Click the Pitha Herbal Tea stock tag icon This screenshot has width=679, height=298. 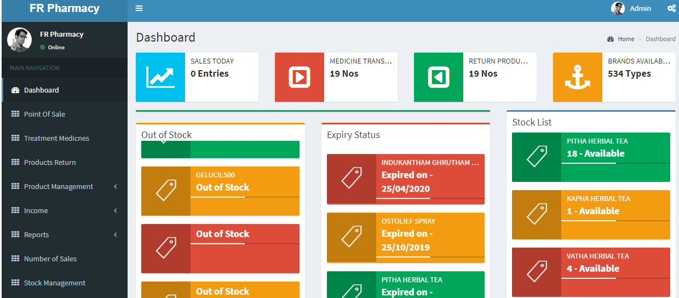[536, 157]
